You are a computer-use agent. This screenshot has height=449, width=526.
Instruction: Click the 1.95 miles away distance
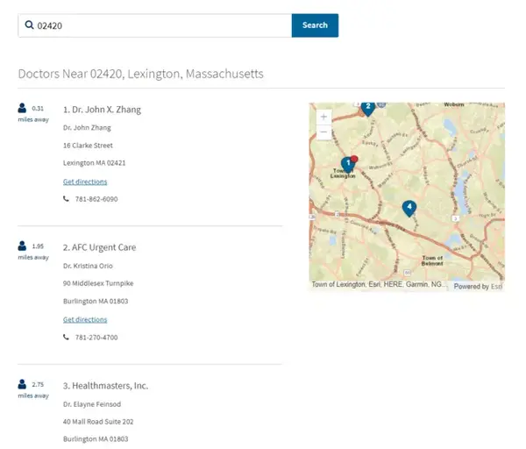pos(33,252)
